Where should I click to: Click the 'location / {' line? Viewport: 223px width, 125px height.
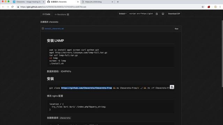56,104
